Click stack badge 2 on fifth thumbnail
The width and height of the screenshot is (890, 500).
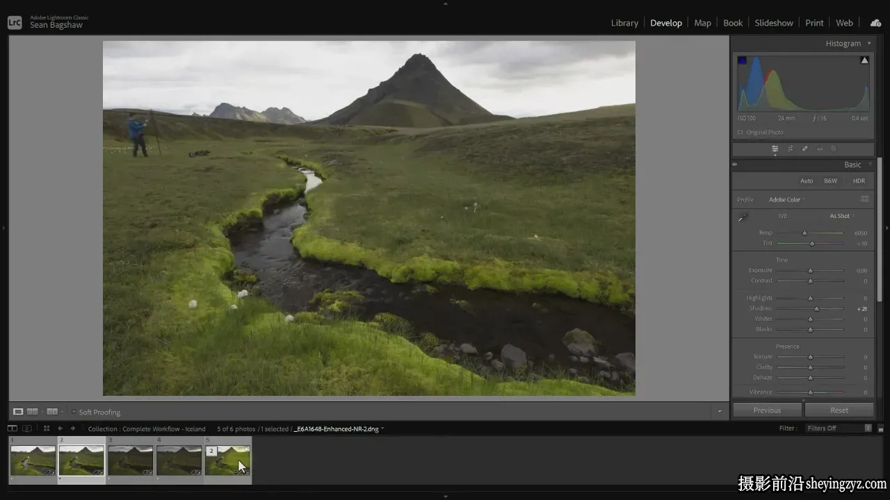coord(211,451)
